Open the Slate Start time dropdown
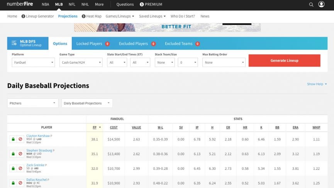The height and width of the screenshot is (188, 334). (117, 63)
